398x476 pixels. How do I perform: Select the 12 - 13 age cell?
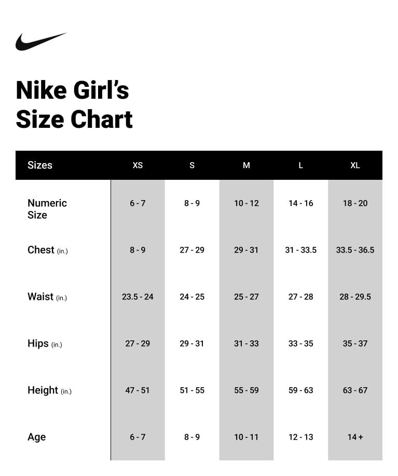tap(301, 437)
